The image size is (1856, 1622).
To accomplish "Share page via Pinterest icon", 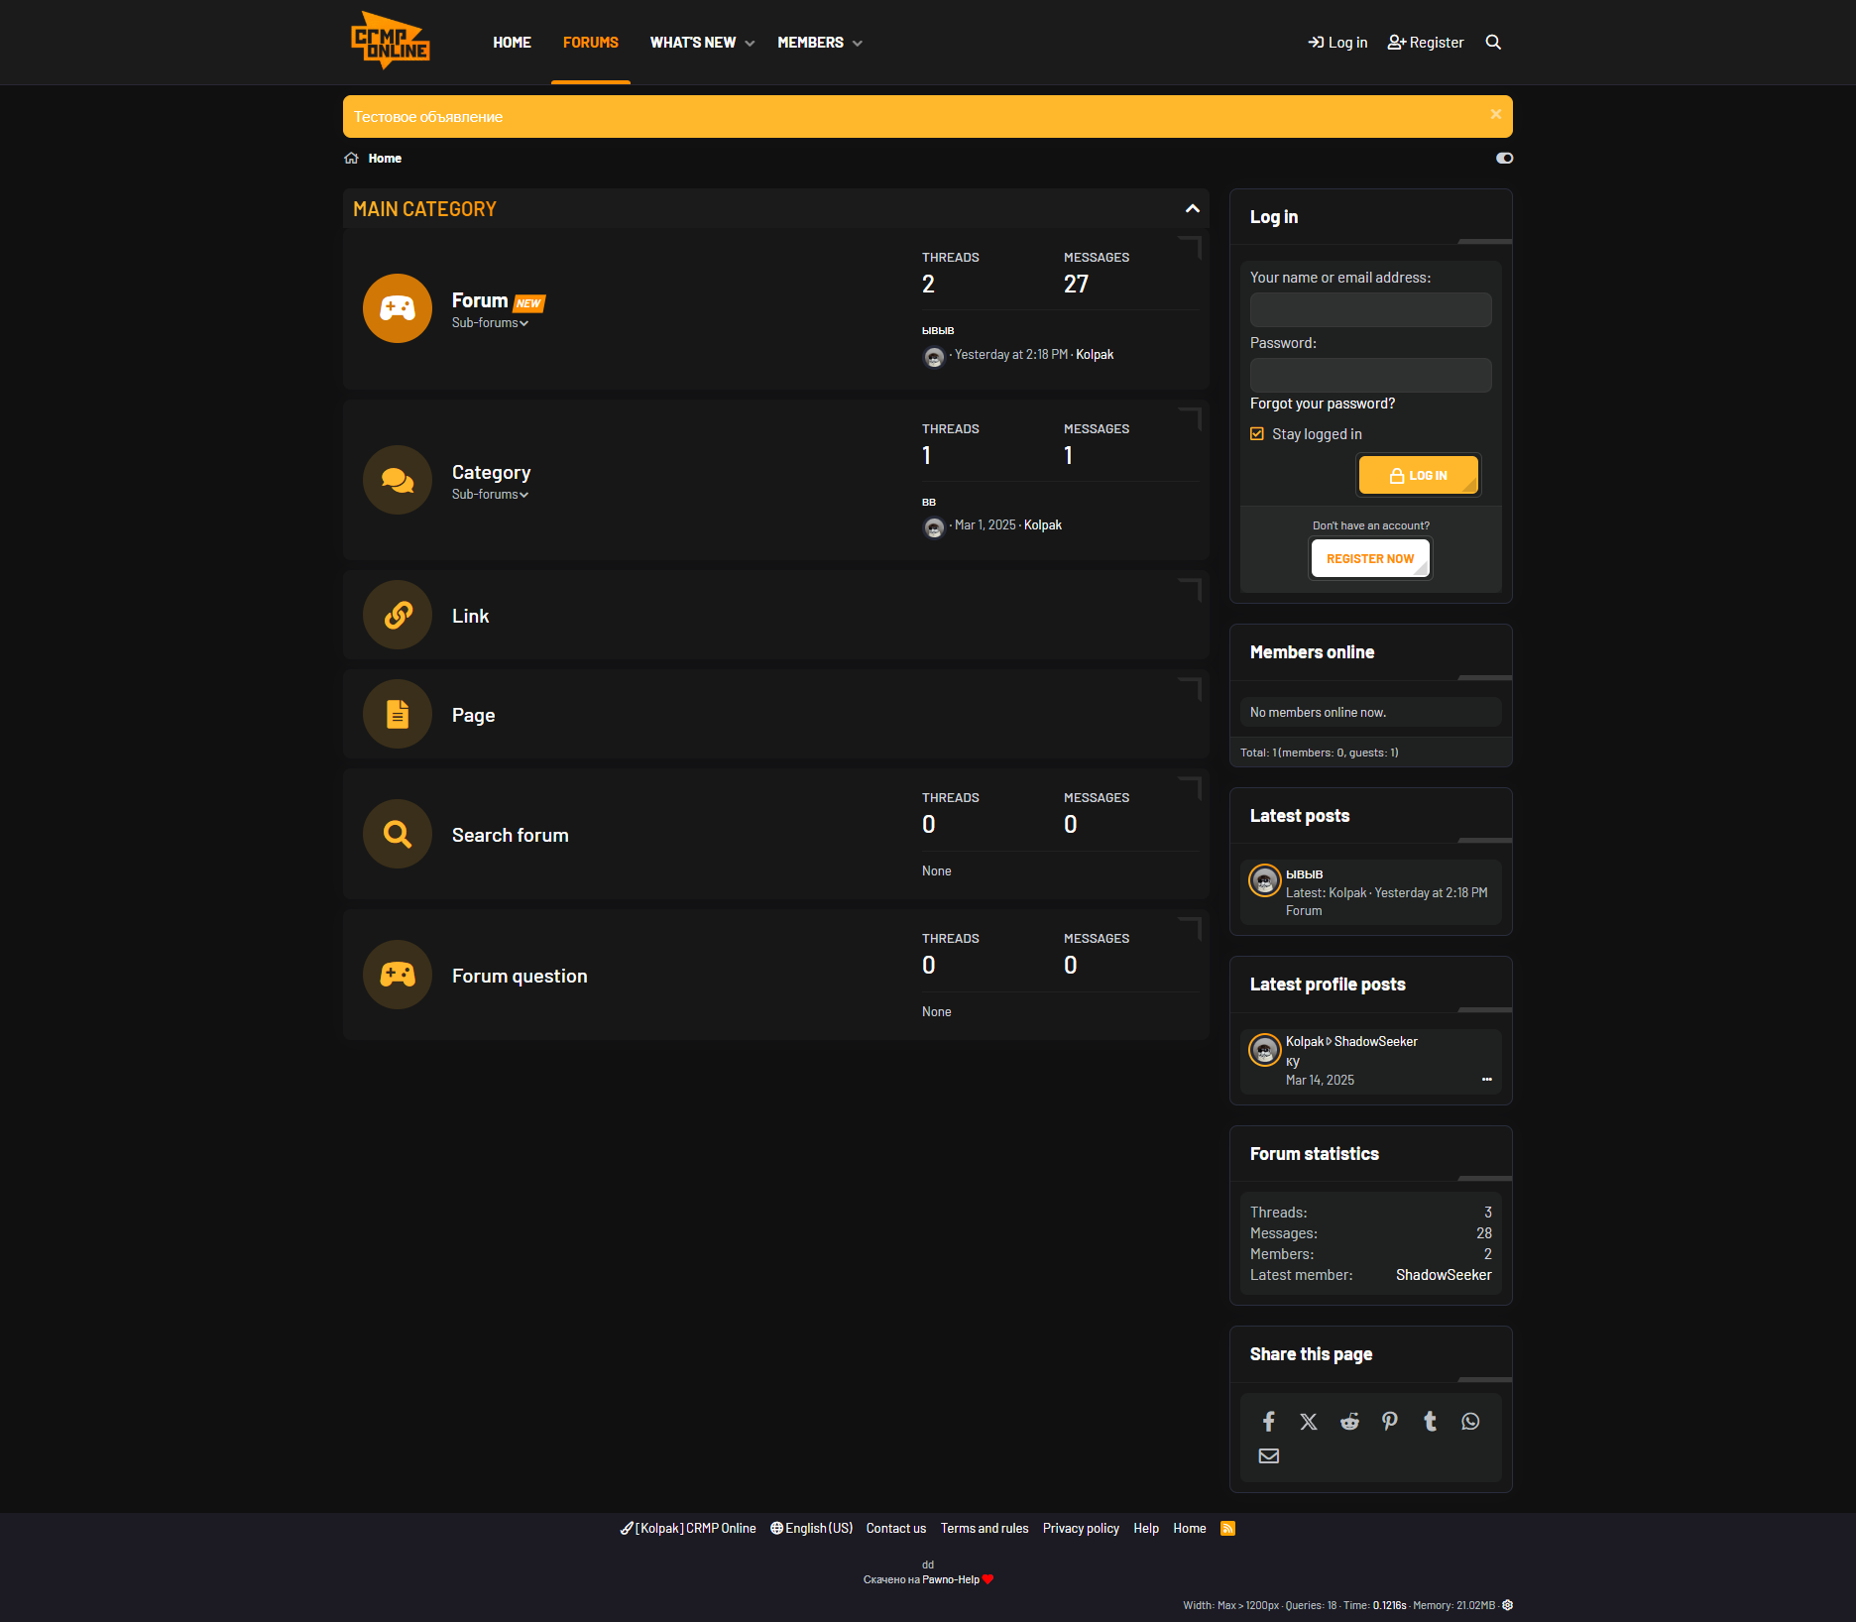I will (1390, 1422).
